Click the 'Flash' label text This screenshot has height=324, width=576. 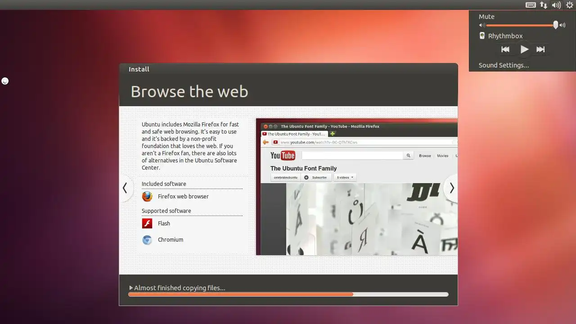[x=164, y=224]
